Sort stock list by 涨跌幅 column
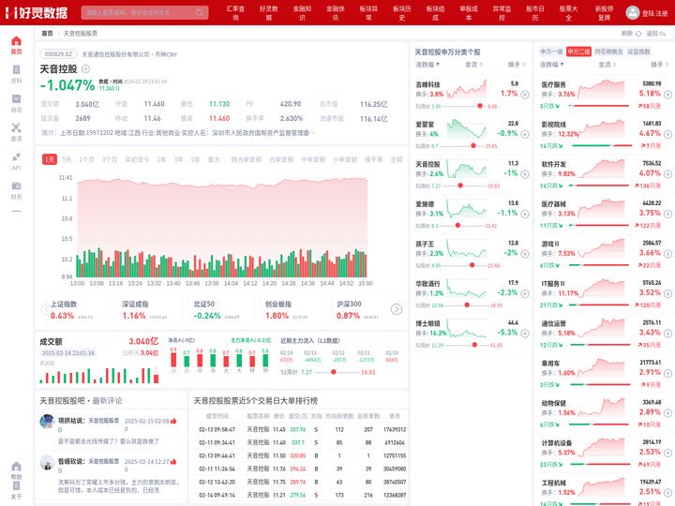Viewport: 675px width, 506px height. [x=427, y=65]
